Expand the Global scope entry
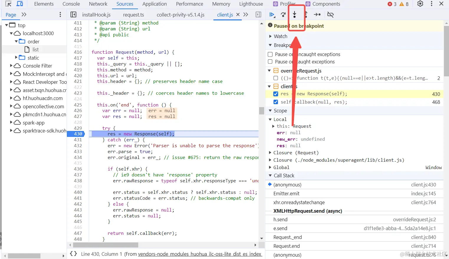449x259 pixels. coord(270,167)
